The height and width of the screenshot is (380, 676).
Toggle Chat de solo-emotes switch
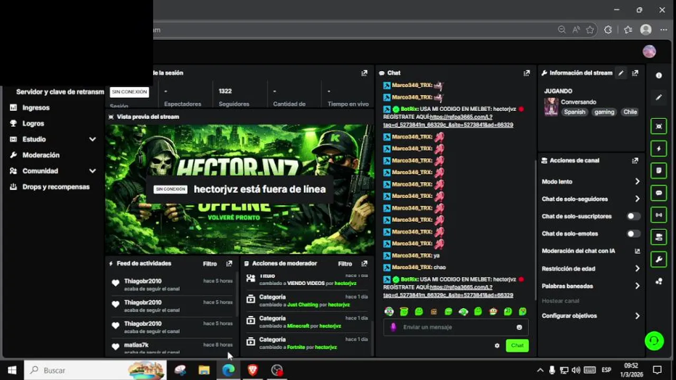coord(633,234)
